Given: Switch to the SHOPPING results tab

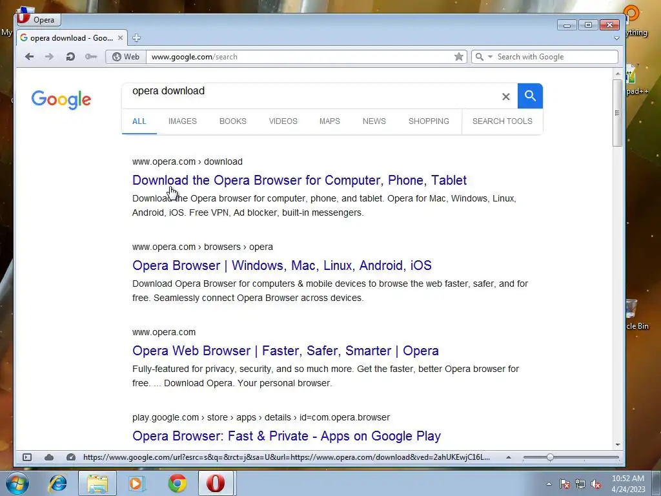Looking at the screenshot, I should 429,121.
